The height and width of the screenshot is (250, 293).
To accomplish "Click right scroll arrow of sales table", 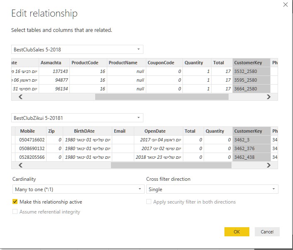I will [x=268, y=97].
